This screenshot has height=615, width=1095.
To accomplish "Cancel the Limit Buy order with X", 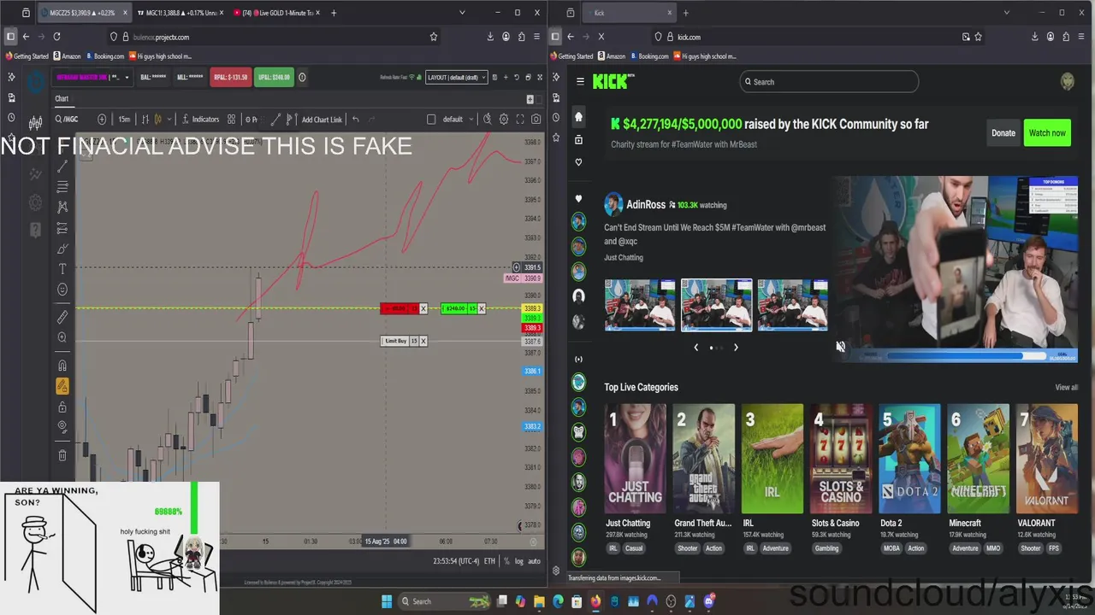I will coord(423,341).
